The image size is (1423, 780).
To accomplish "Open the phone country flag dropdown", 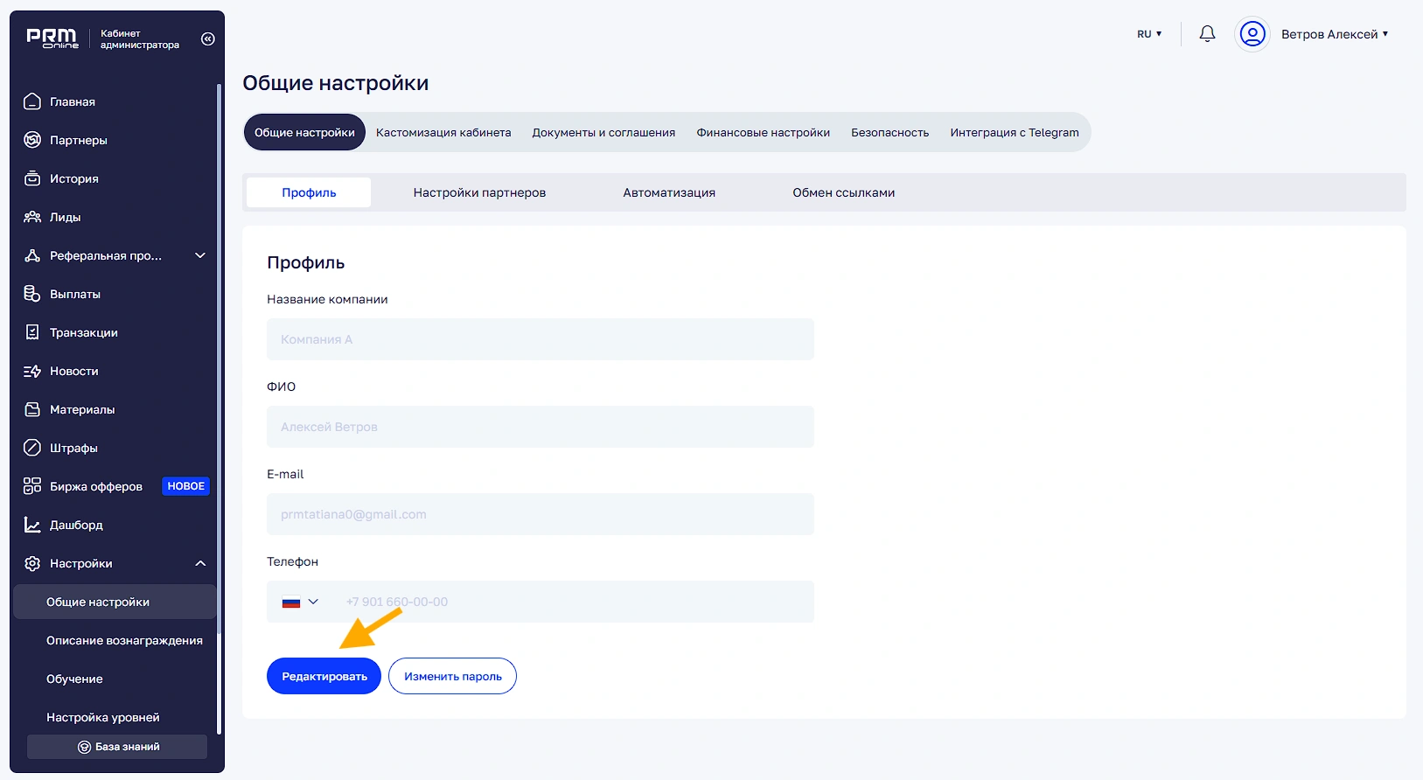I will 300,602.
